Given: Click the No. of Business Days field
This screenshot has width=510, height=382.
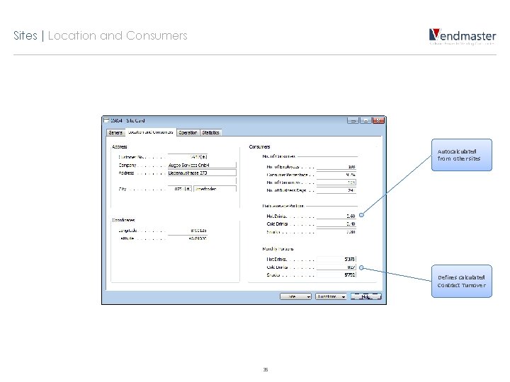Looking at the screenshot, I should 336,190.
